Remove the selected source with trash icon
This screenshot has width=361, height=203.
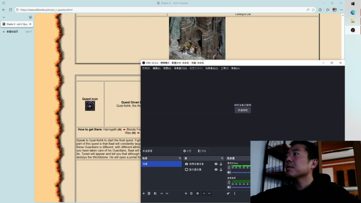(191, 193)
